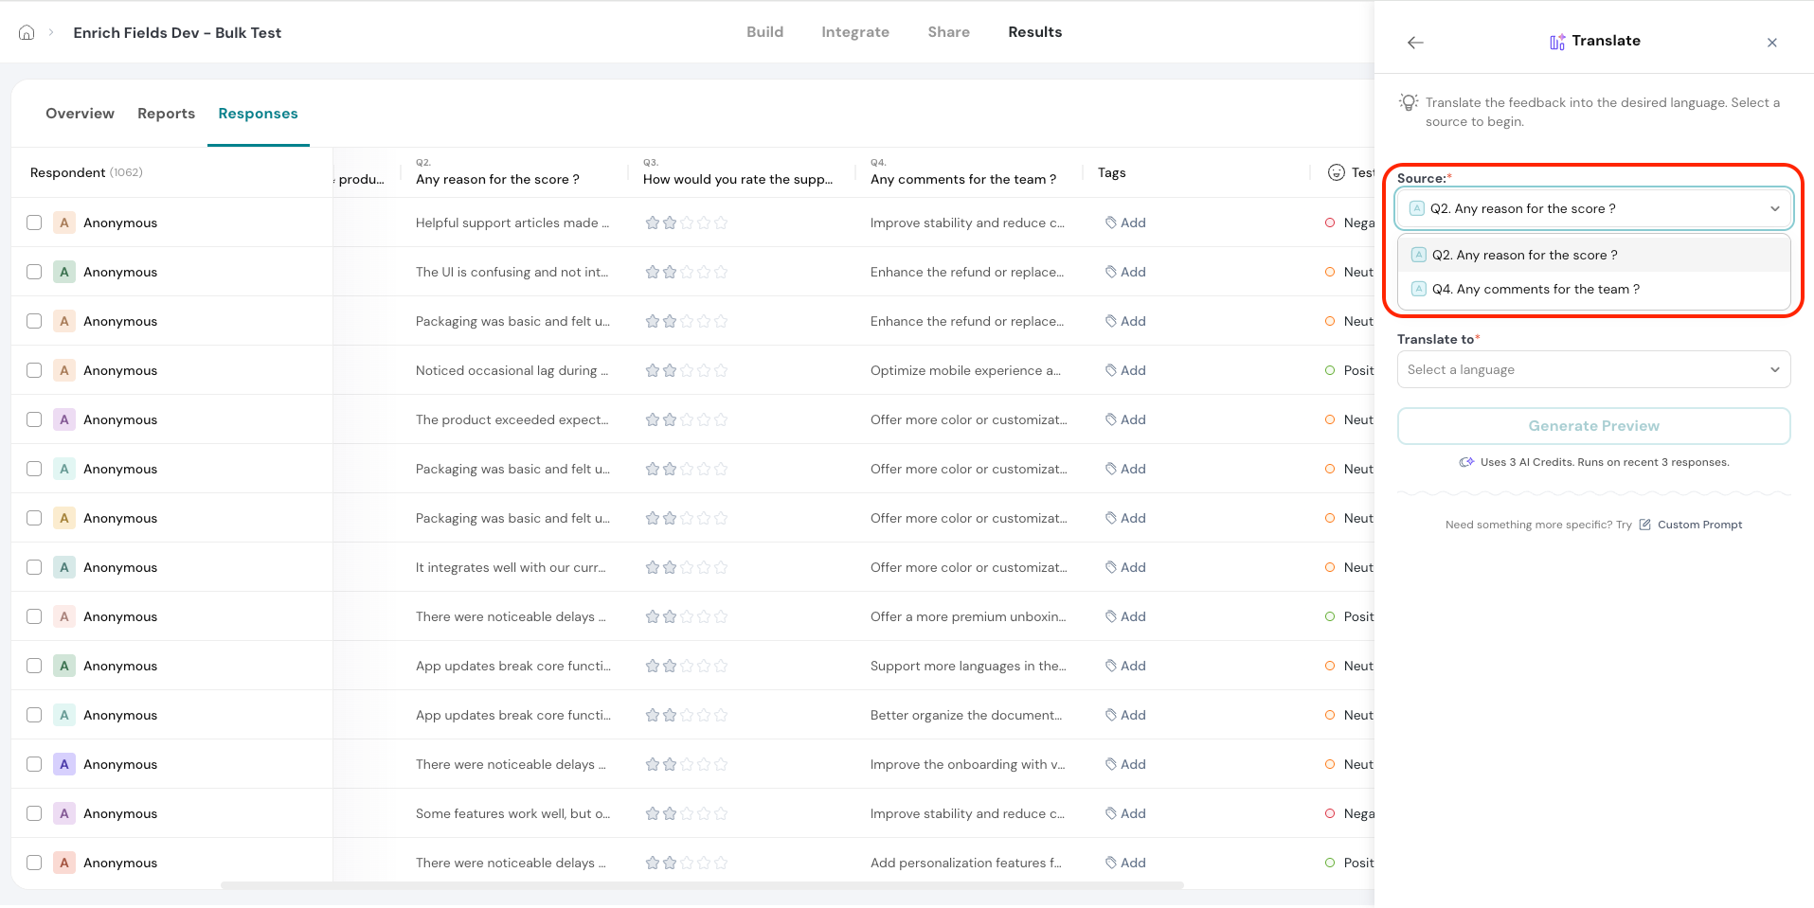Click the AI credits icon below Generate Preview
Screen dimensions: 1814x908
click(x=1466, y=462)
